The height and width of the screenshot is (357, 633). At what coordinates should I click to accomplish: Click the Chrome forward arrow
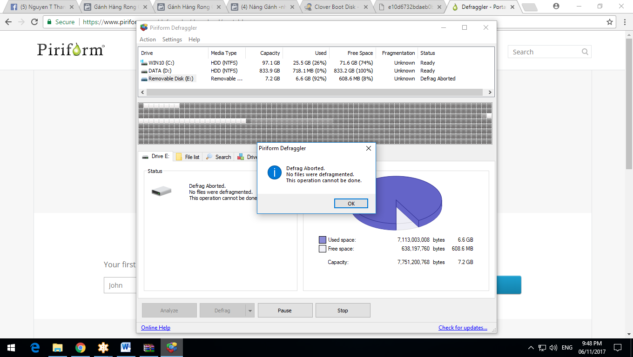tap(21, 22)
